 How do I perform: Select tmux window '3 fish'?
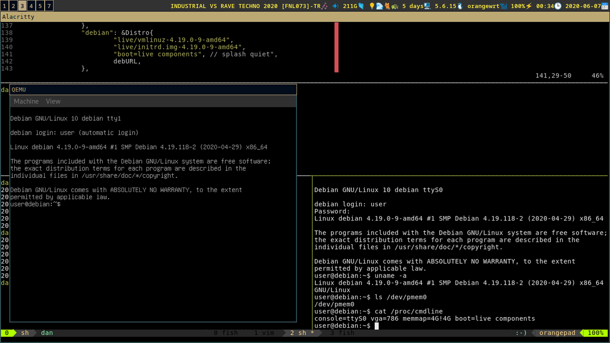[x=342, y=333]
